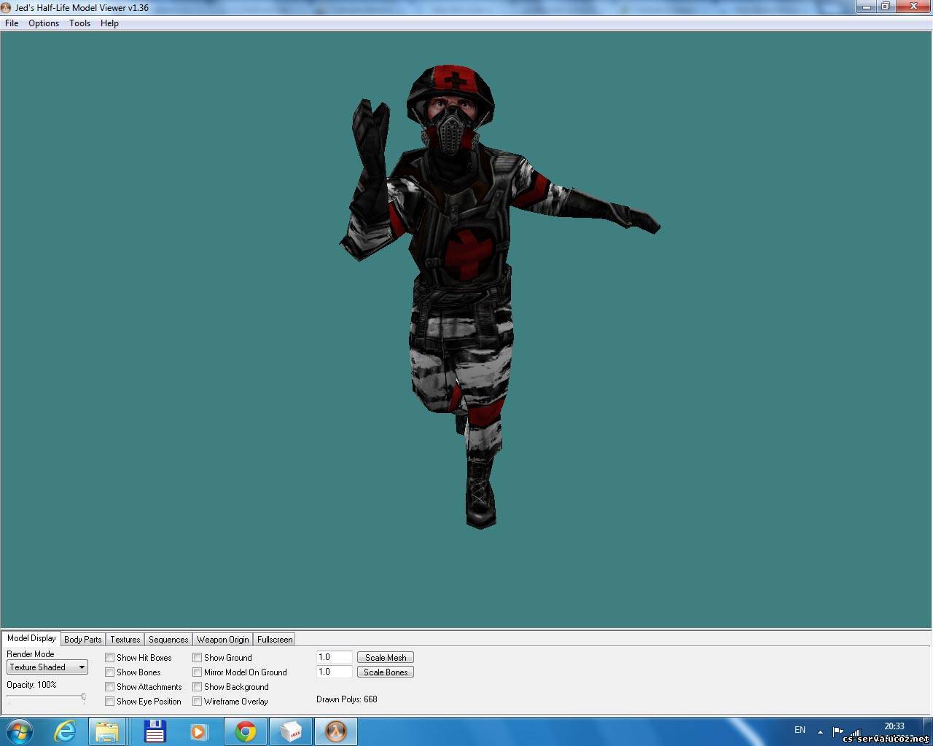
Task: Focus the bones scale value field
Action: pos(335,672)
